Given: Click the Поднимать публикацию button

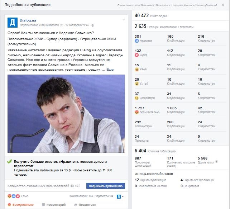Looking at the screenshot, I should pos(106,186).
